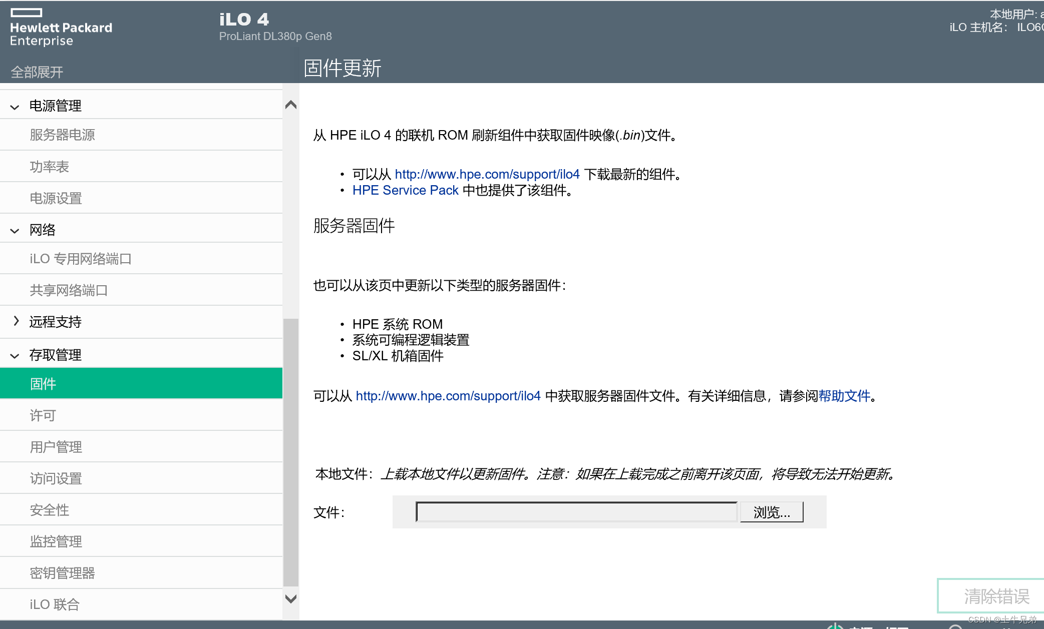Click 全部展开 to expand all sections
Viewport: 1044px width, 629px height.
click(x=37, y=72)
